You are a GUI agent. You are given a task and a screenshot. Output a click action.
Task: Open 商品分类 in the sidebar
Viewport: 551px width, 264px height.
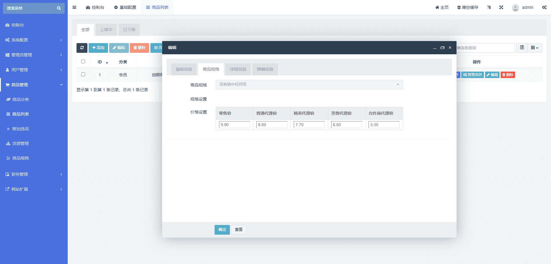click(21, 99)
